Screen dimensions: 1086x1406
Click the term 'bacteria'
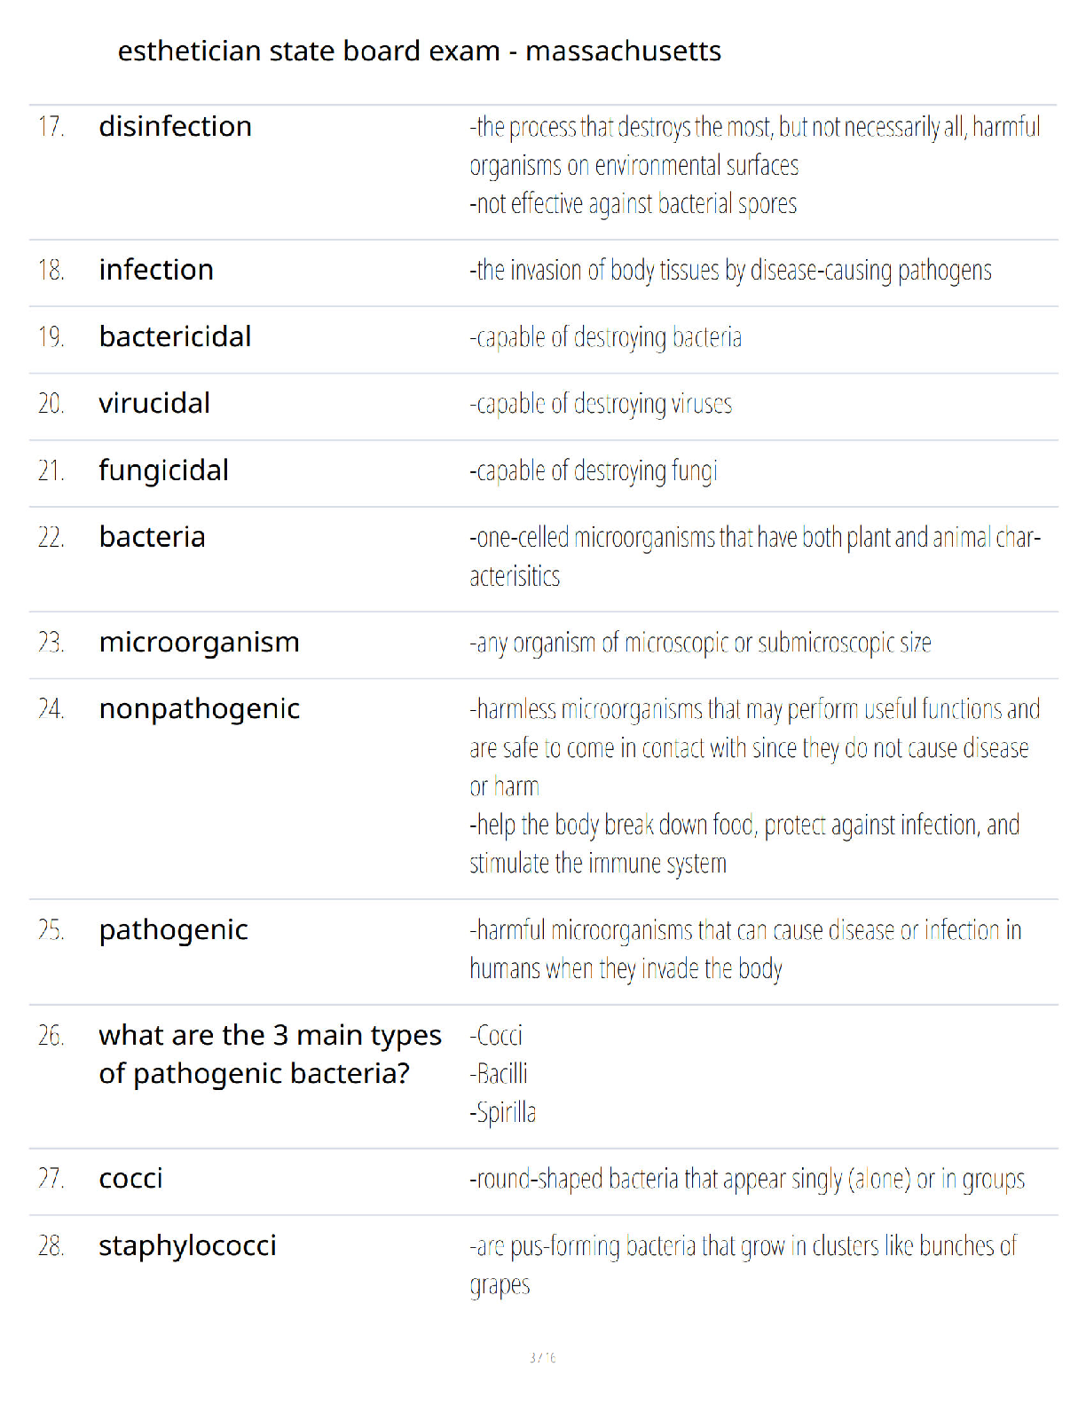point(152,537)
